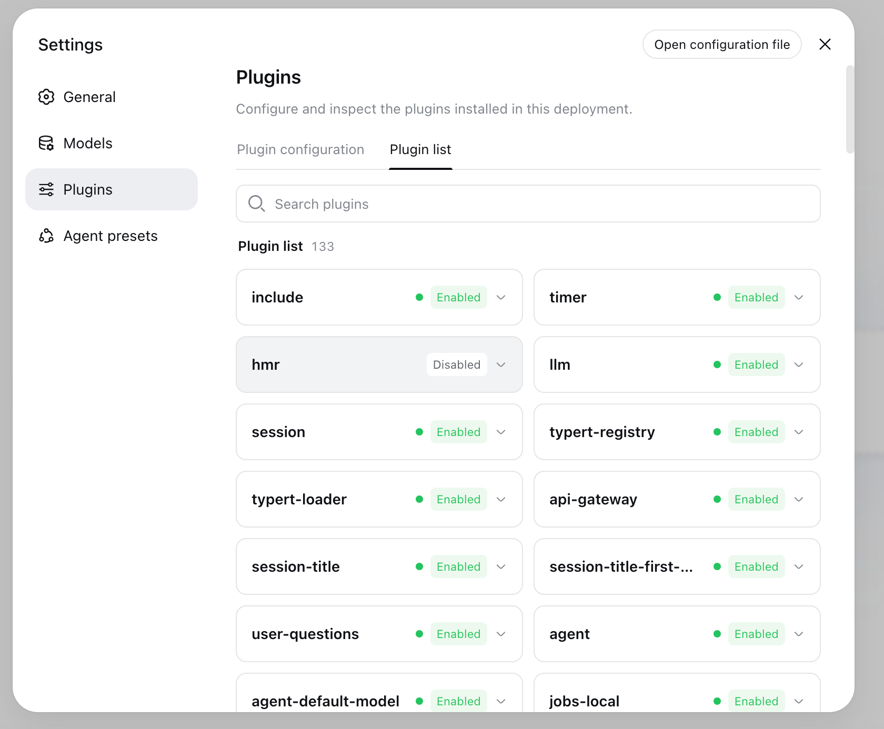Viewport: 884px width, 729px height.
Task: Toggle Enabled badge on include plugin
Action: [458, 297]
